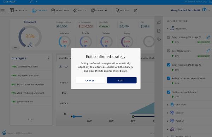The height and width of the screenshot is (137, 212).
Task: Click the CPP $2,470 value
Action: [124, 26]
